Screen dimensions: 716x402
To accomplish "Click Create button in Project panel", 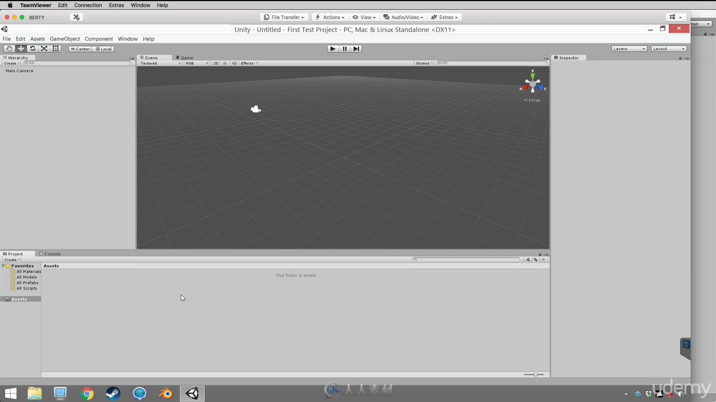I will tap(11, 259).
